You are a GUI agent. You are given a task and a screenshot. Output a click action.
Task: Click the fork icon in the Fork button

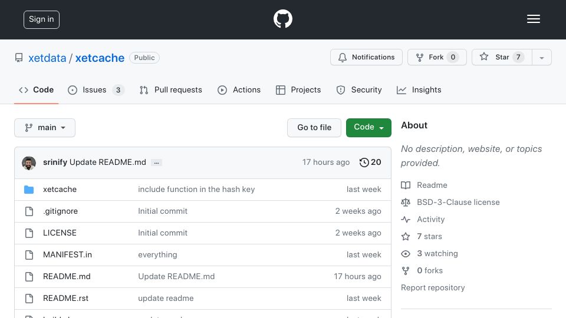point(419,57)
